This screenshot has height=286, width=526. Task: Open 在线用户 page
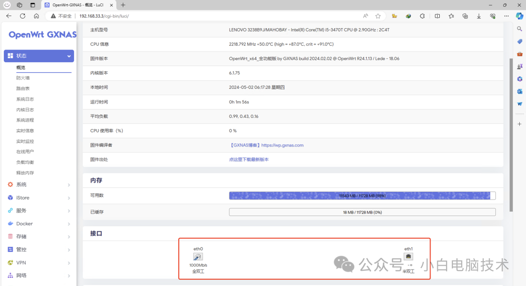click(x=25, y=152)
